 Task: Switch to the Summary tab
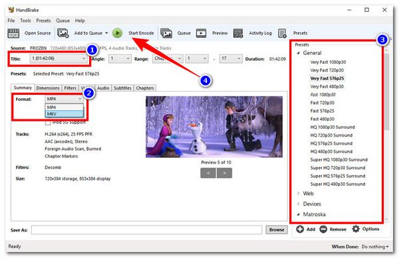23,88
